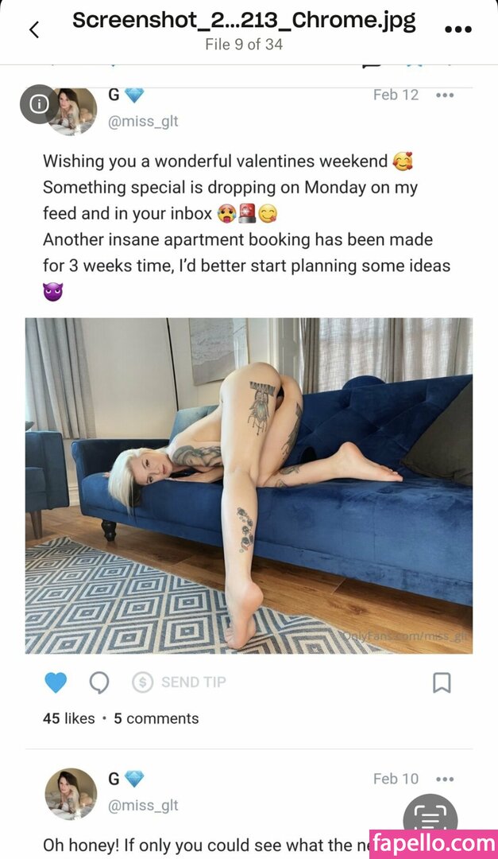Click the fapello.com watermark
The image size is (498, 859).
[434, 844]
